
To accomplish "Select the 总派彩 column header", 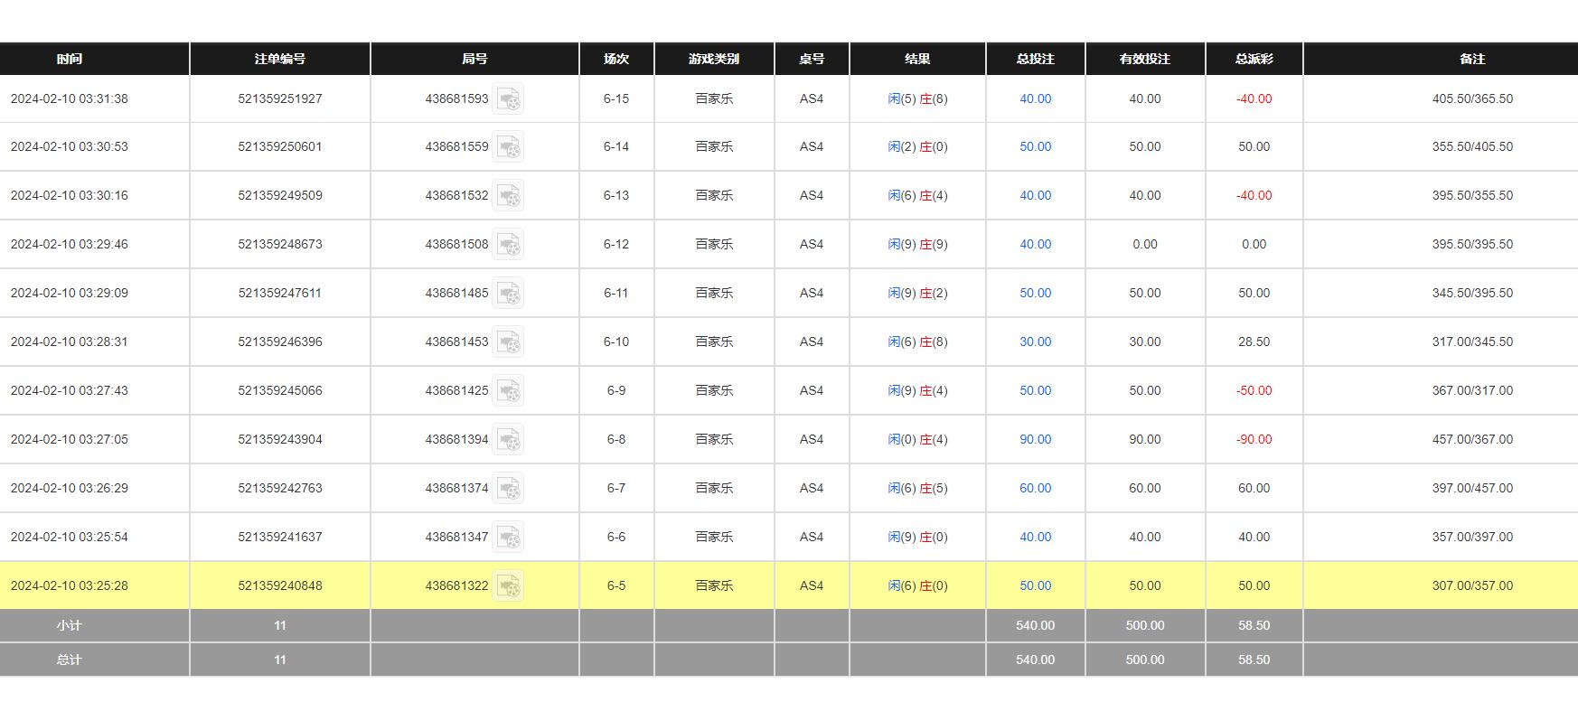I will point(1254,59).
